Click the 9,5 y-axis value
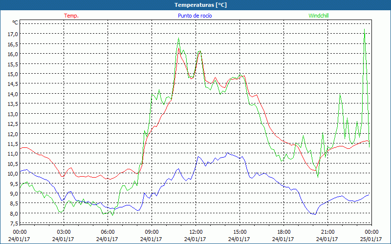The image size is (391, 244). tap(14, 183)
